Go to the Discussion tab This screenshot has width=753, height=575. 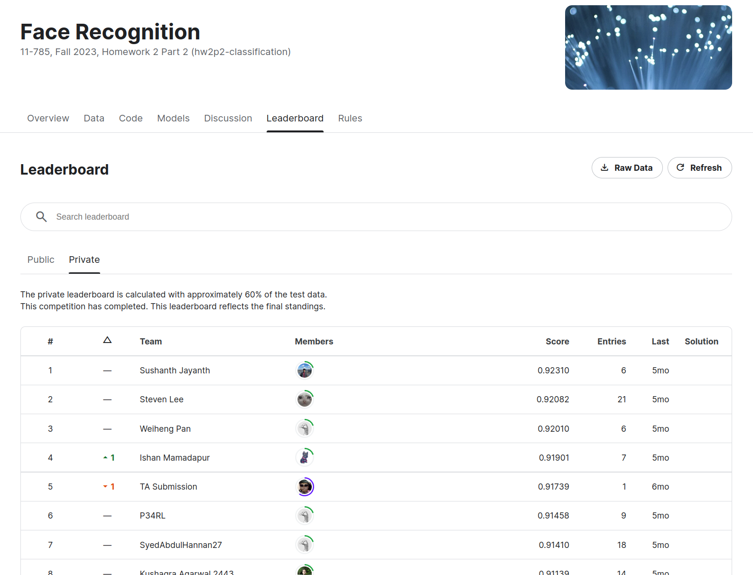228,118
